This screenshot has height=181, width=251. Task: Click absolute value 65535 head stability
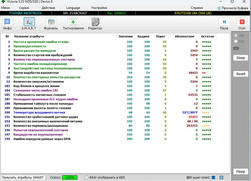[193, 95]
